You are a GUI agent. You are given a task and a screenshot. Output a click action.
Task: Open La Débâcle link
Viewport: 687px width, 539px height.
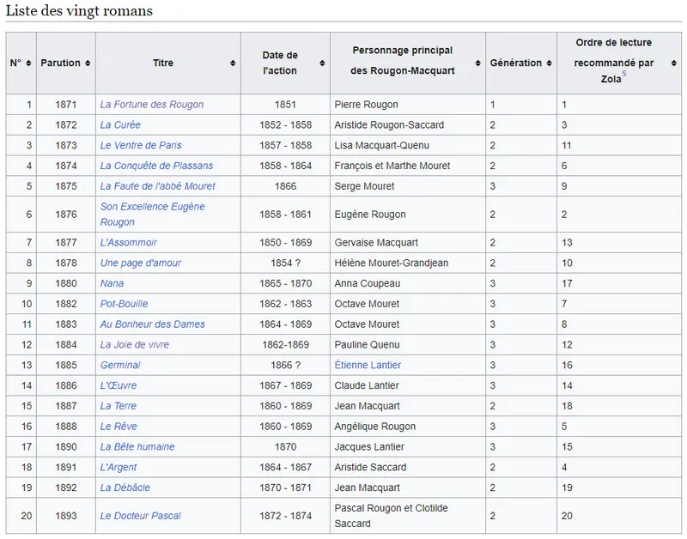click(x=125, y=488)
